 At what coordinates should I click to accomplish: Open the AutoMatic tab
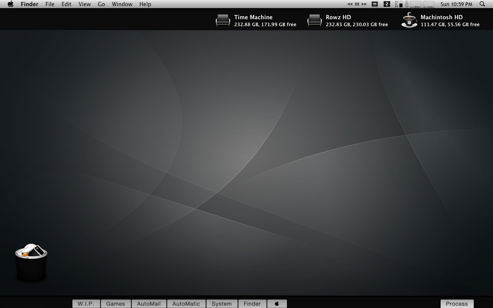coord(186,304)
